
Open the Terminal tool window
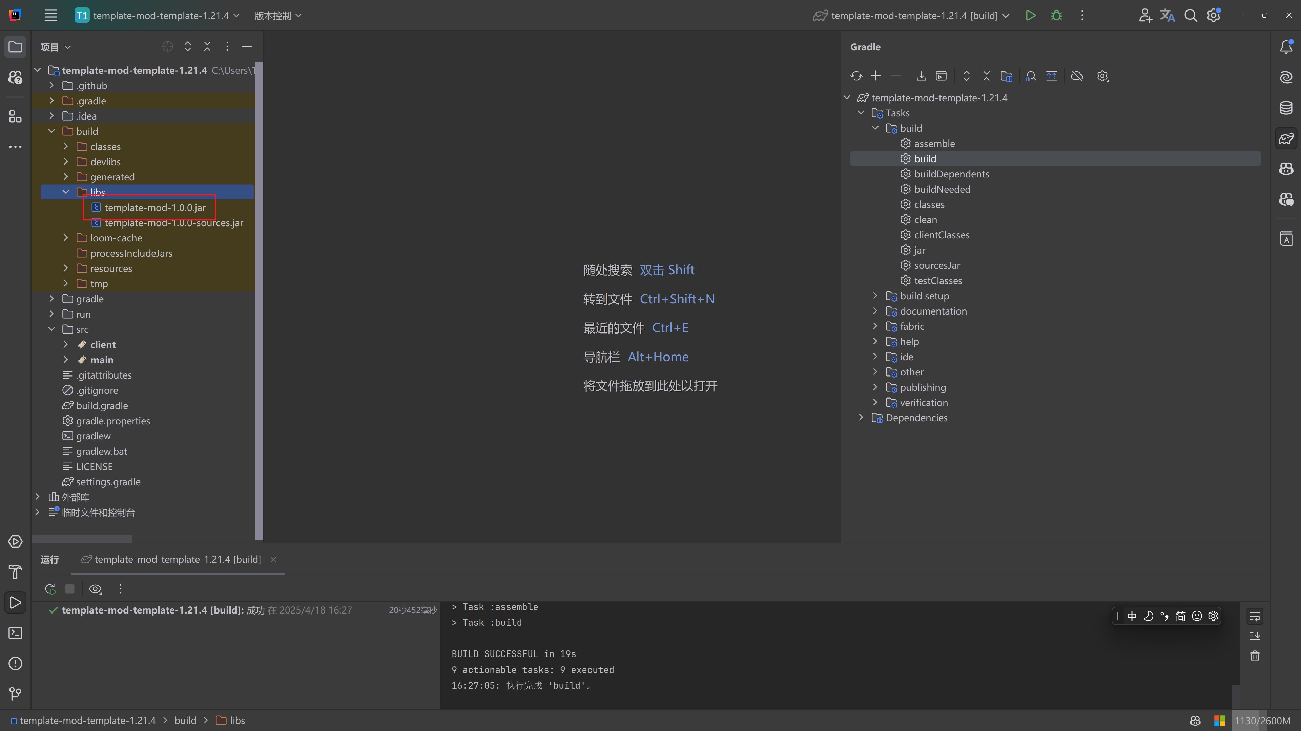pyautogui.click(x=15, y=632)
